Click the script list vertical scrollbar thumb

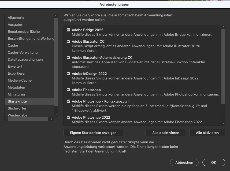pos(223,66)
